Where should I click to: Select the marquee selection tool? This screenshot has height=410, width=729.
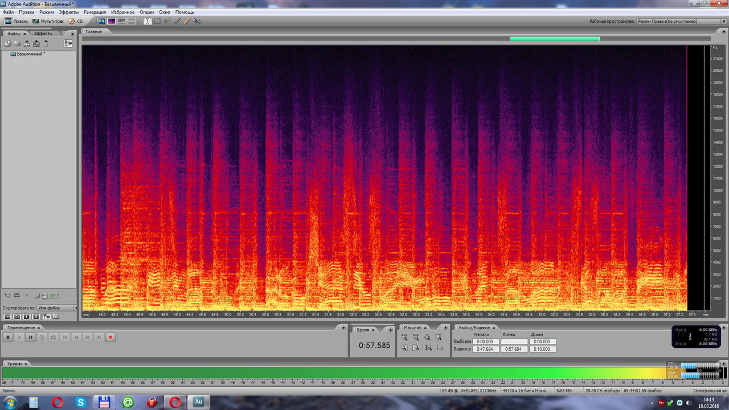pos(157,21)
